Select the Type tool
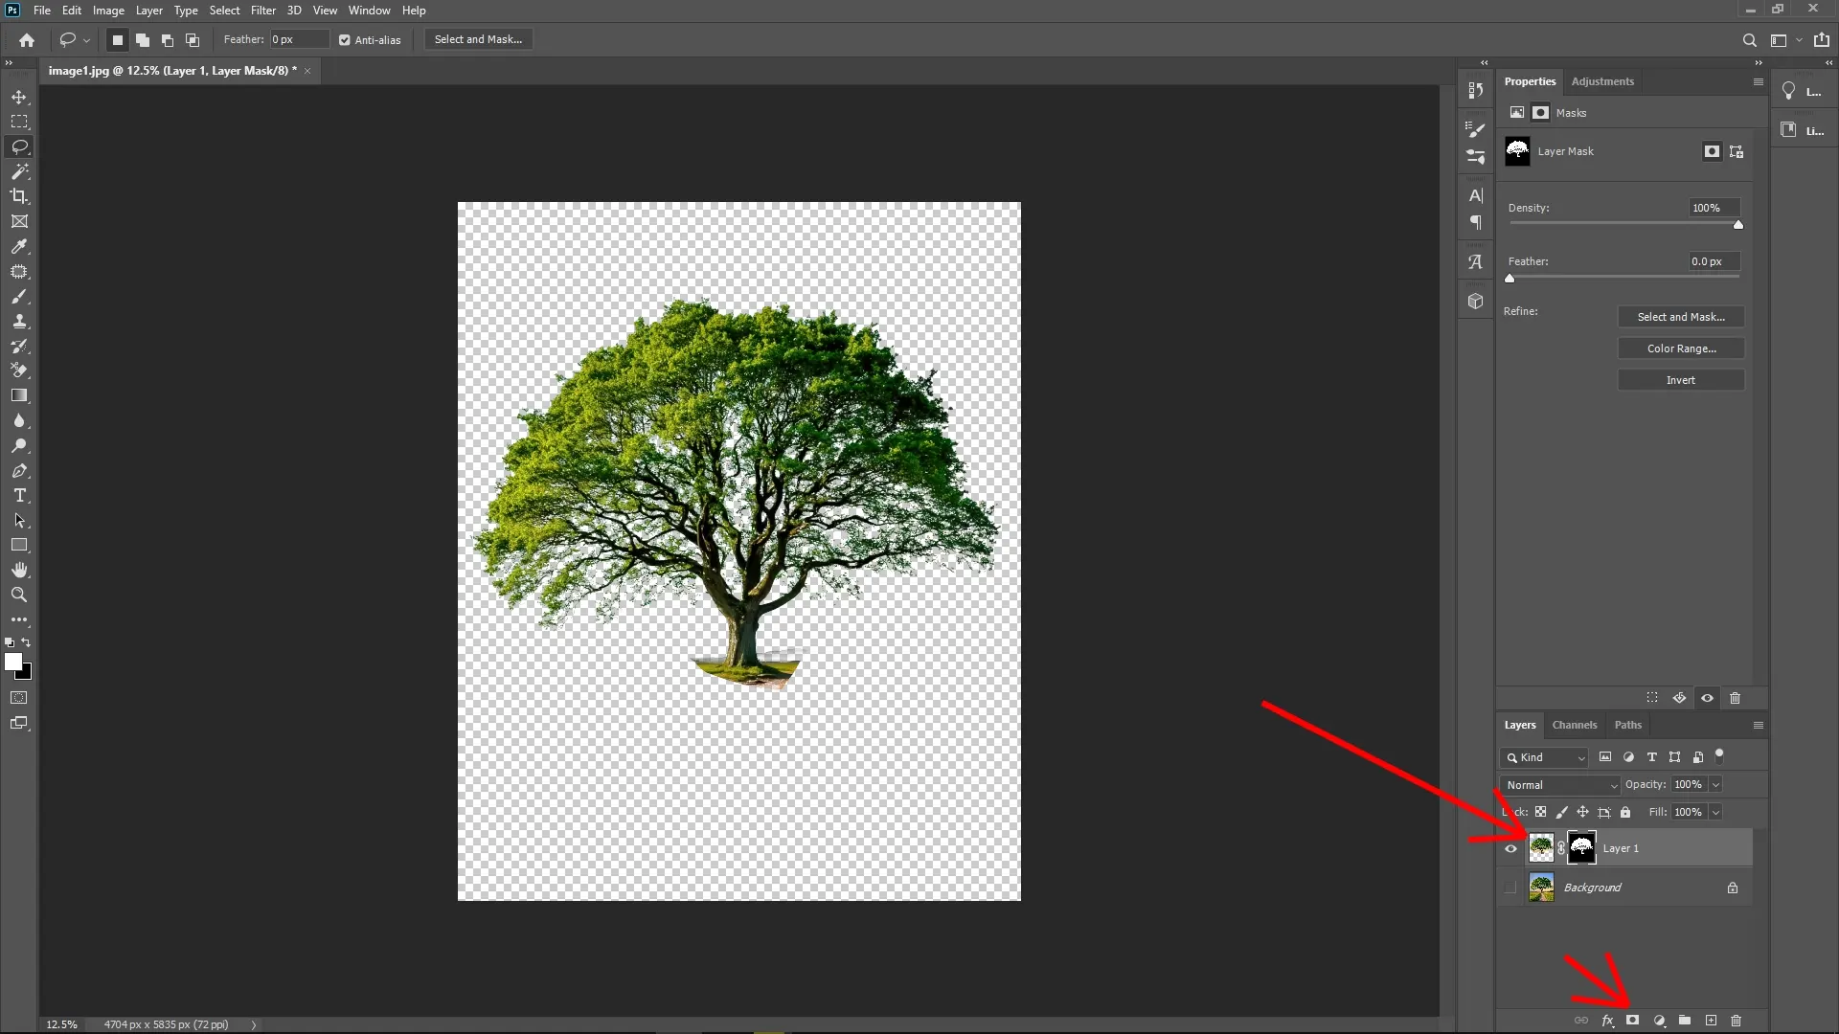 click(19, 496)
